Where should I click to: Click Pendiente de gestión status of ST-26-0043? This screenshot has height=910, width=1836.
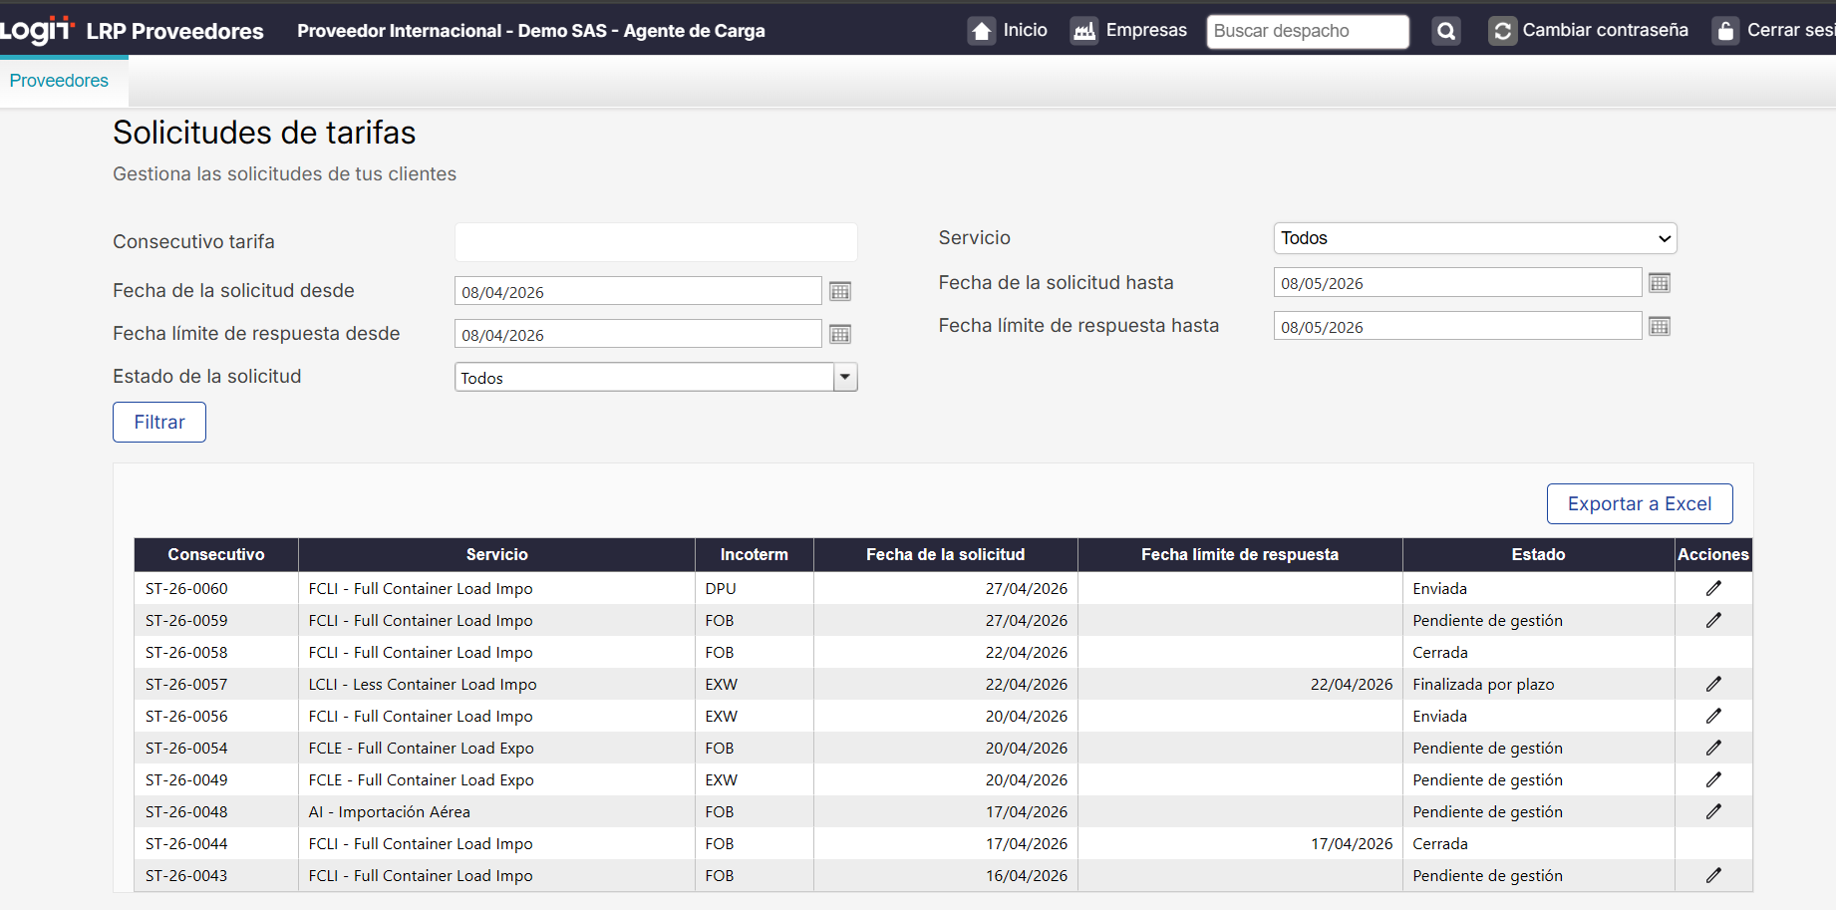(x=1538, y=875)
